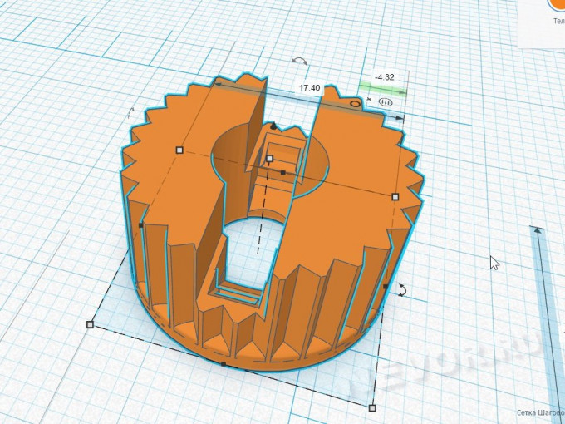Click the striped hole oval icon
The width and height of the screenshot is (565, 424).
coord(386,102)
